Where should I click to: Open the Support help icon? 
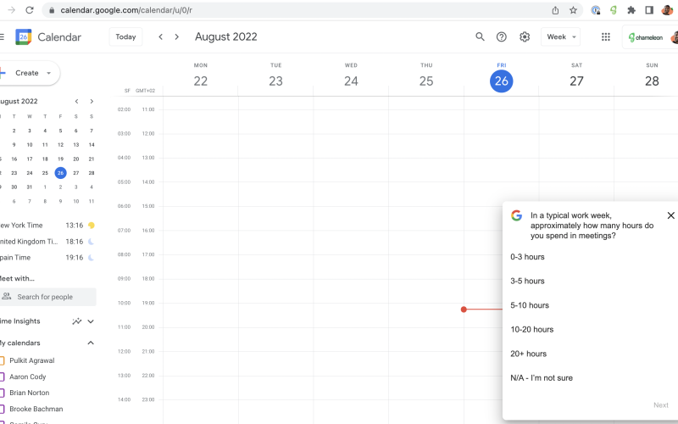click(502, 37)
